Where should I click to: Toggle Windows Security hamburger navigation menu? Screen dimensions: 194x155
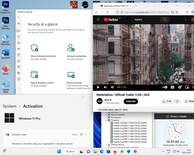19,23
